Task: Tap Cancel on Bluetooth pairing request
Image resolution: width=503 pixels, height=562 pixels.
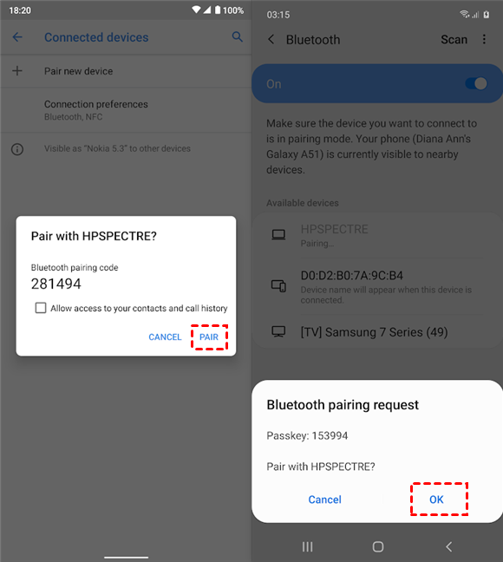Action: (x=325, y=500)
